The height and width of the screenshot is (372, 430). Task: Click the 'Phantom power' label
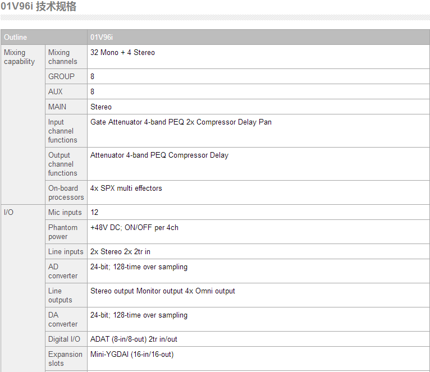63,232
